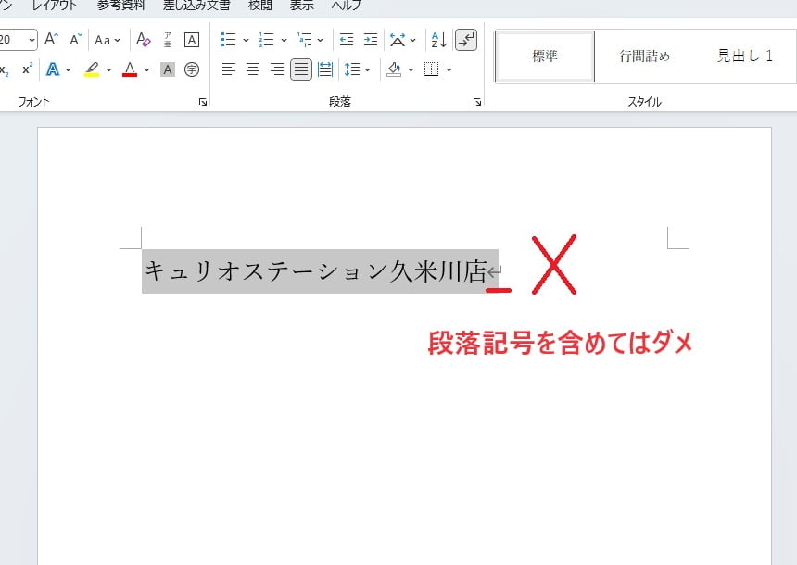
Task: Apply subscript formatting
Action: (x=5, y=69)
